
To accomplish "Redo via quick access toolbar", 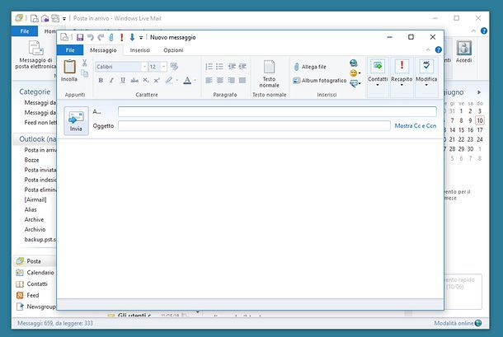I will point(101,37).
